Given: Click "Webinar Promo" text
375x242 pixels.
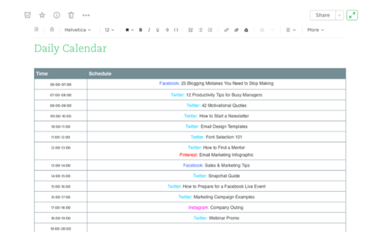Looking at the screenshot, I should point(224,218).
